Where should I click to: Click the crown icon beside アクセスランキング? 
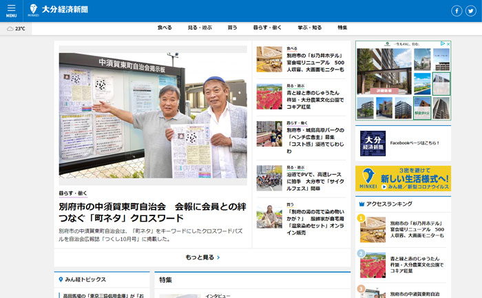[x=361, y=204]
